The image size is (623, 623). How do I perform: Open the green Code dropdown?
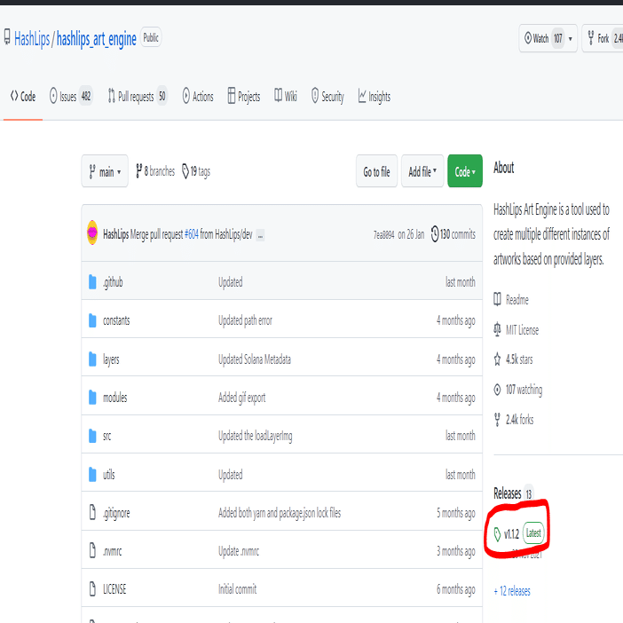click(465, 171)
